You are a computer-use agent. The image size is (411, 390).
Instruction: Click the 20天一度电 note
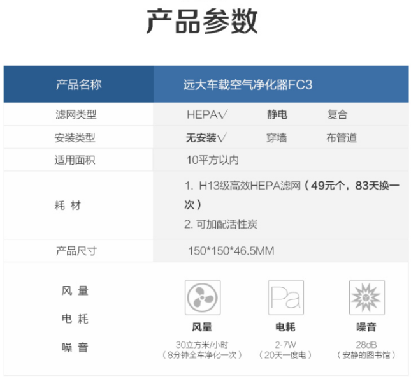285,355
